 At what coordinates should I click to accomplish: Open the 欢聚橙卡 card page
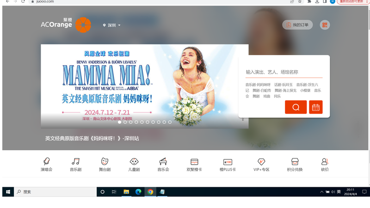click(194, 165)
